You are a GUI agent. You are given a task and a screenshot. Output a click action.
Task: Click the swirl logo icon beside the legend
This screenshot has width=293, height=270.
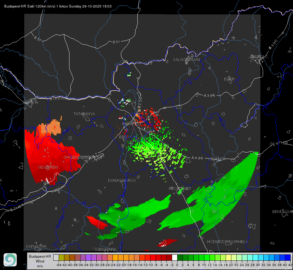[10, 260]
